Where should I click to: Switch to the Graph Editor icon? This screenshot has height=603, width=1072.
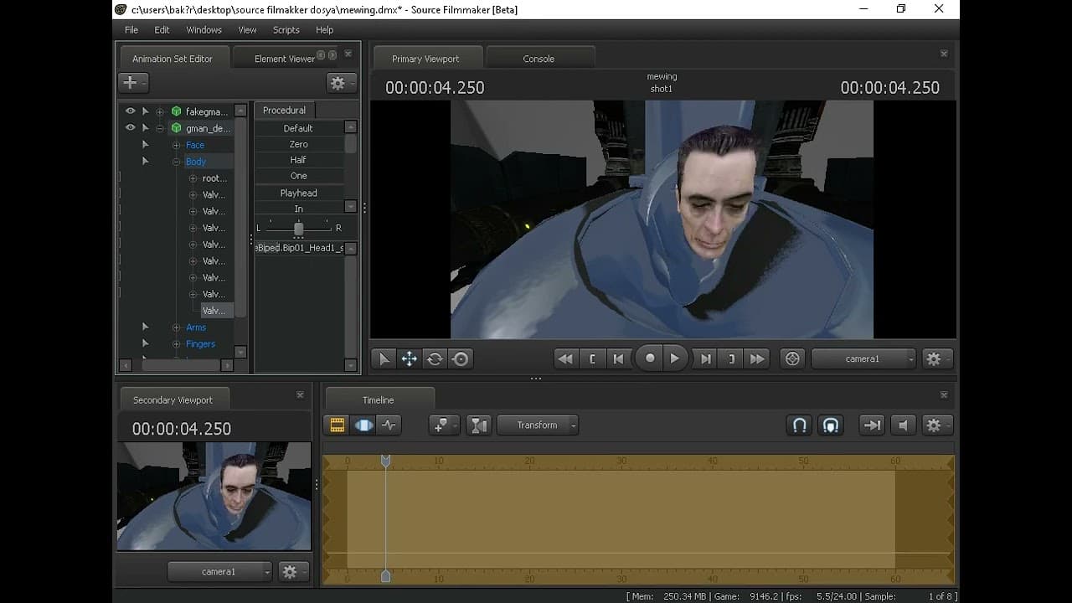(x=389, y=425)
